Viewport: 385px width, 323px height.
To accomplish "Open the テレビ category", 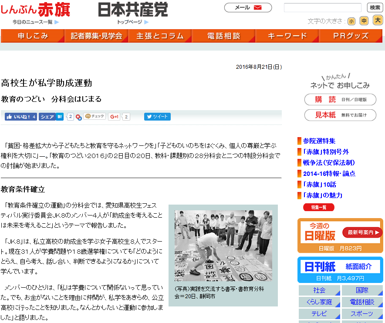I will [319, 314].
